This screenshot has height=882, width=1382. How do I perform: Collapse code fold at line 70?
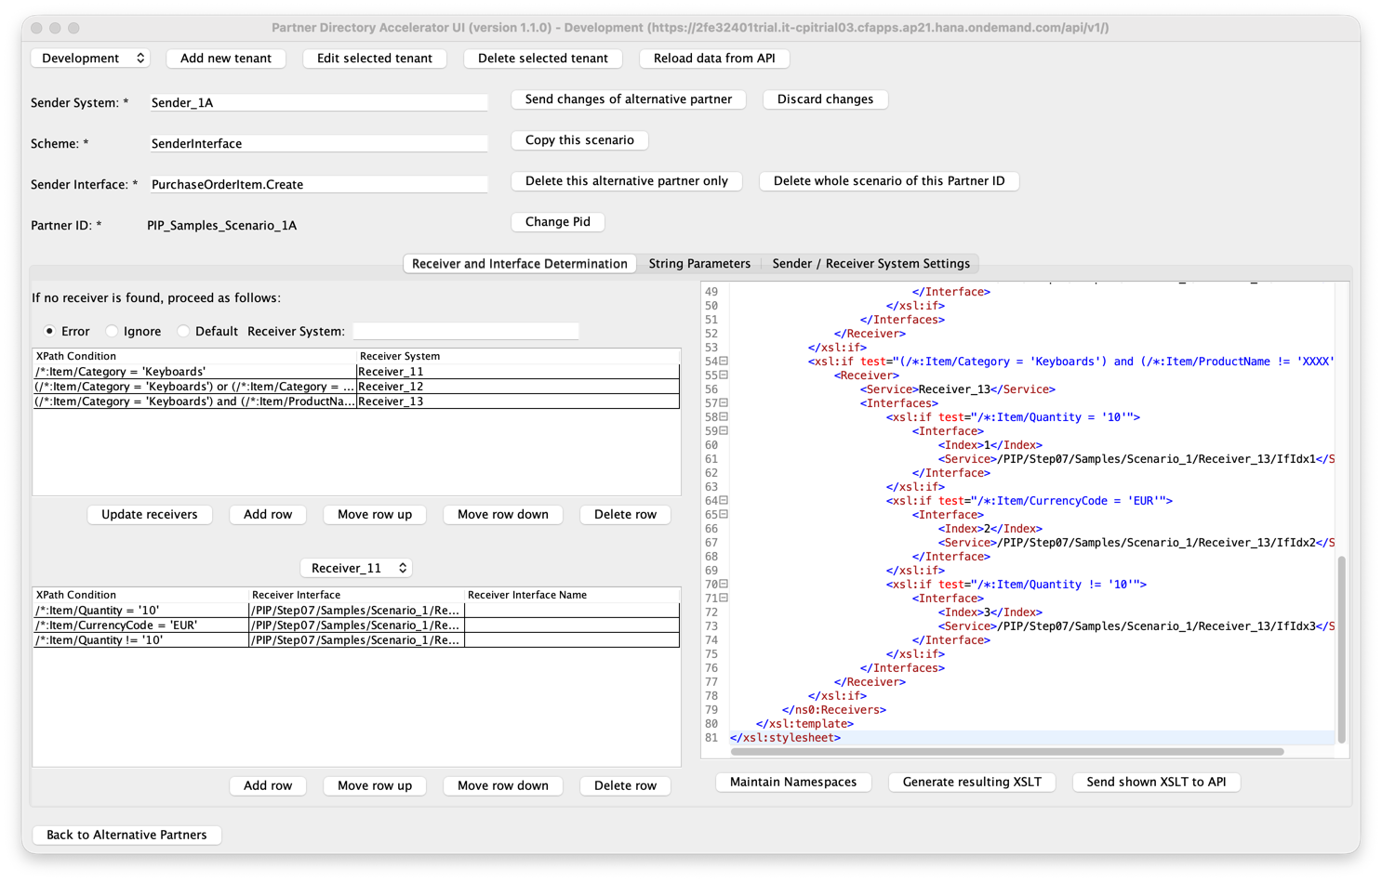pyautogui.click(x=724, y=585)
